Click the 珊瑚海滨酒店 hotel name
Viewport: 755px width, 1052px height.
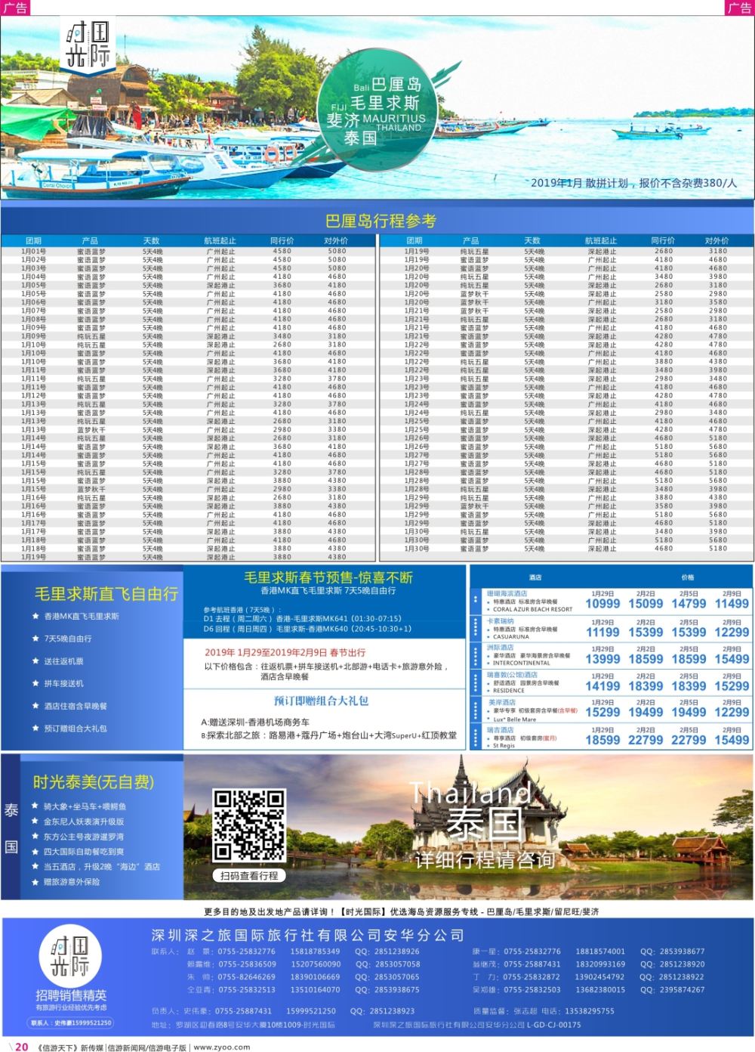click(507, 593)
